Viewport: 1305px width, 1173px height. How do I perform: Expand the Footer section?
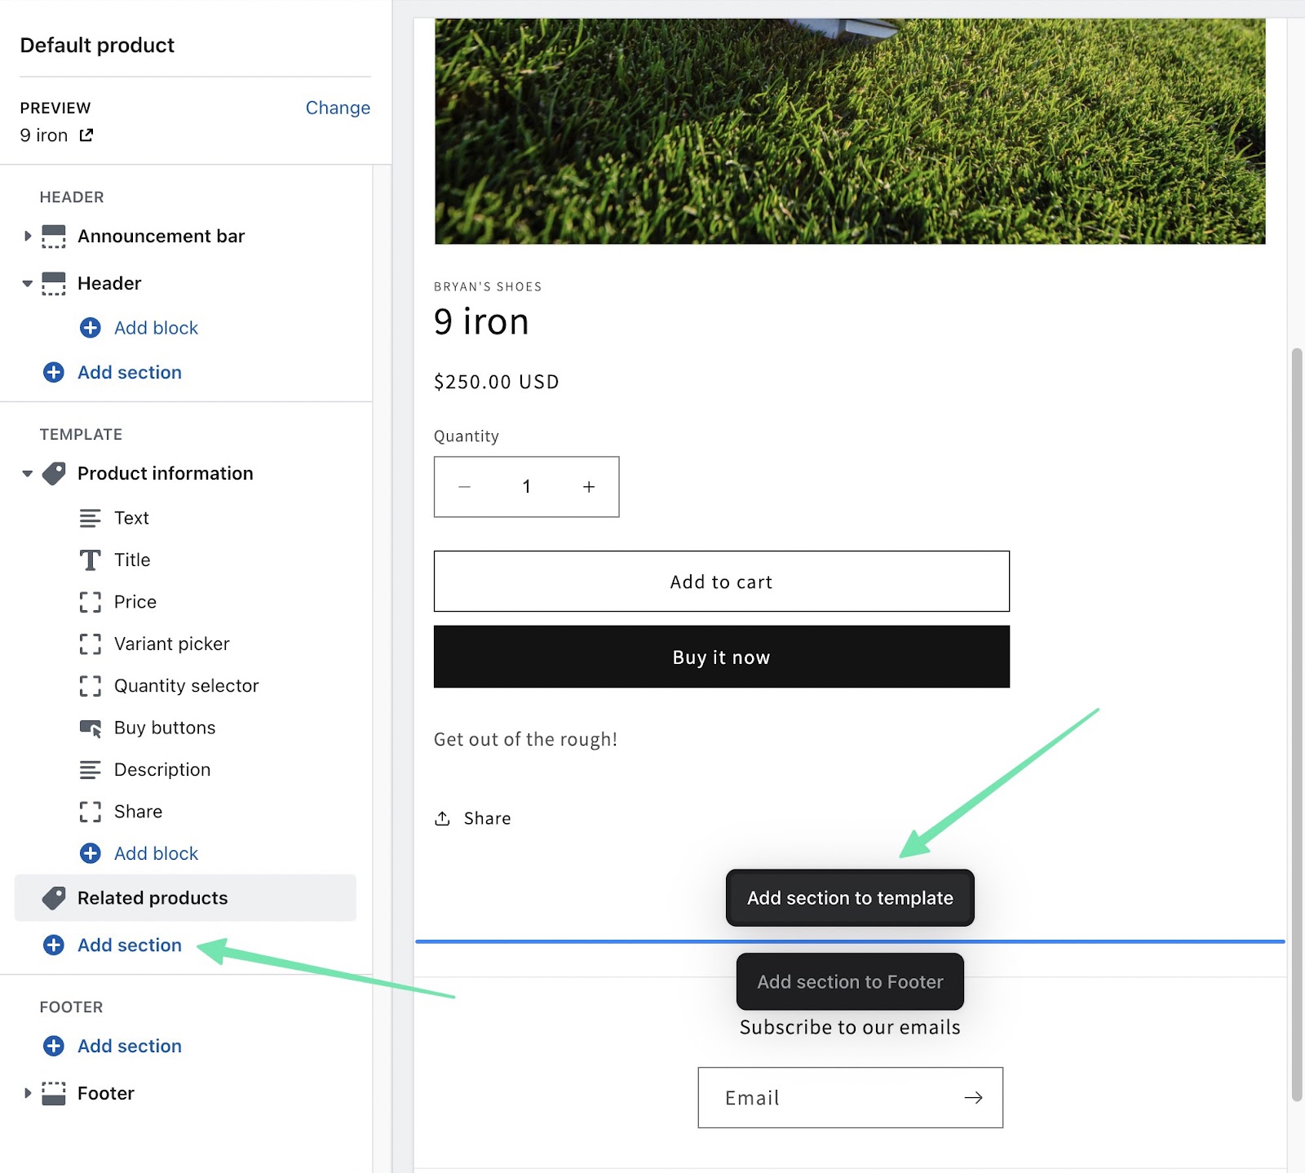28,1094
